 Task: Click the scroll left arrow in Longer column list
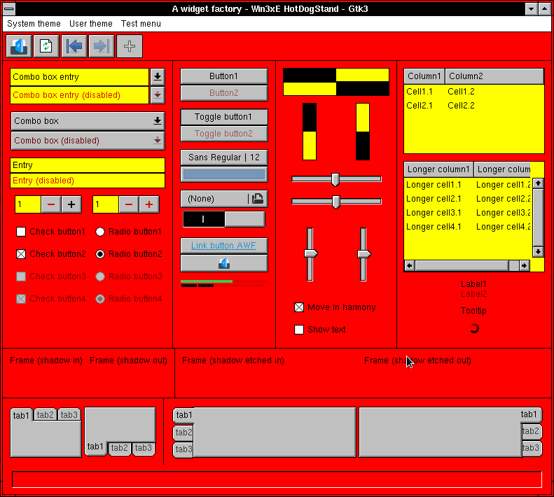pyautogui.click(x=410, y=265)
